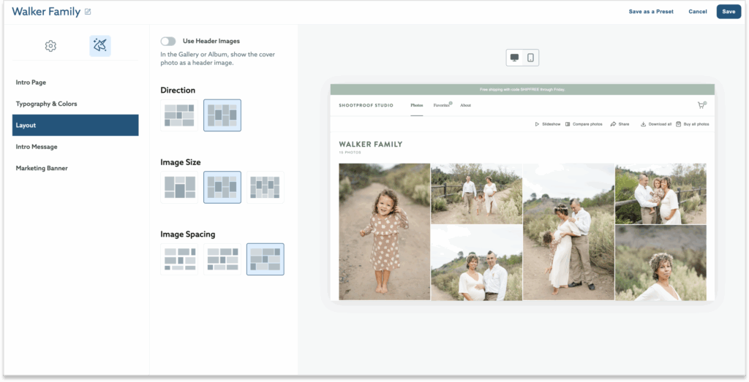Click the shopping cart icon in preview
749x382 pixels.
coord(701,105)
